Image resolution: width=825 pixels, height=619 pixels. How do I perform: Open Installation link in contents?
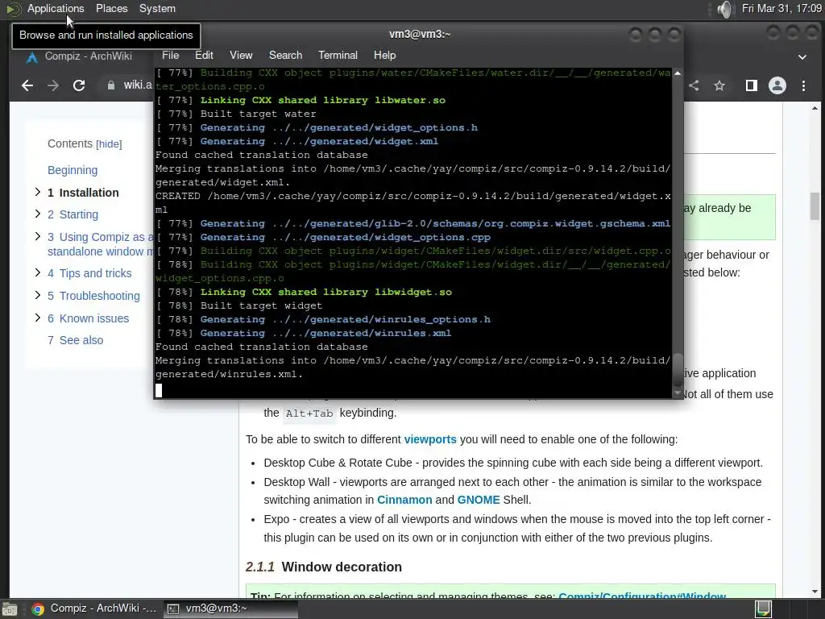pyautogui.click(x=83, y=193)
